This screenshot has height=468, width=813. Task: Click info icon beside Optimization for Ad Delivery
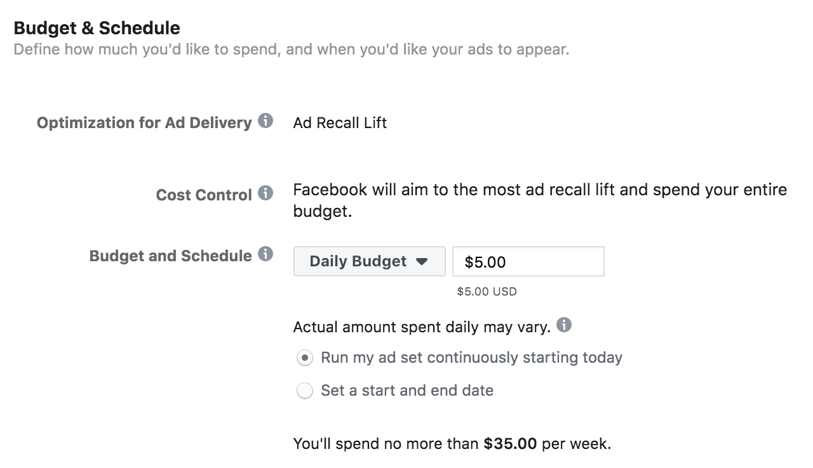pos(265,120)
